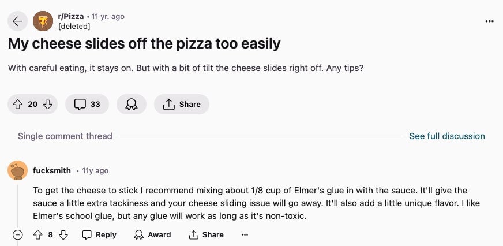Click the post title heading
Image resolution: width=503 pixels, height=246 pixels.
144,43
